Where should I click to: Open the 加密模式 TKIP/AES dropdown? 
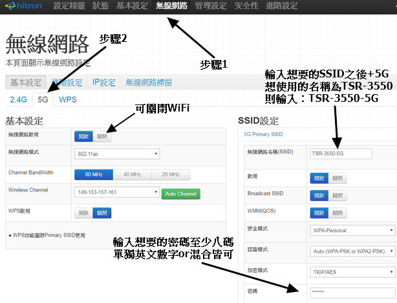352,272
